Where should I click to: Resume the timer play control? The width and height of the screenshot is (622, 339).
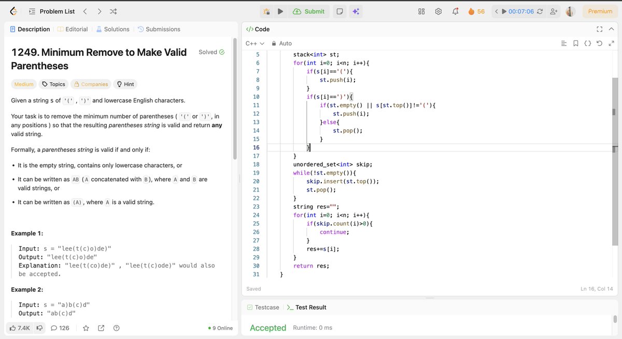504,11
